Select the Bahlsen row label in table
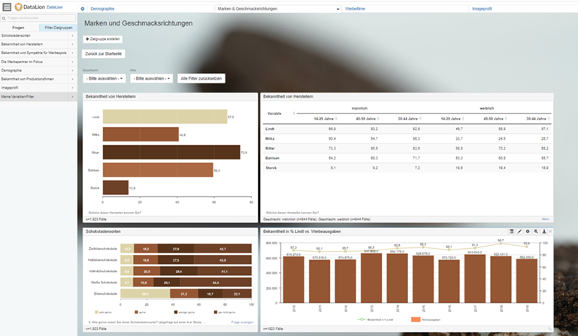 (x=272, y=158)
